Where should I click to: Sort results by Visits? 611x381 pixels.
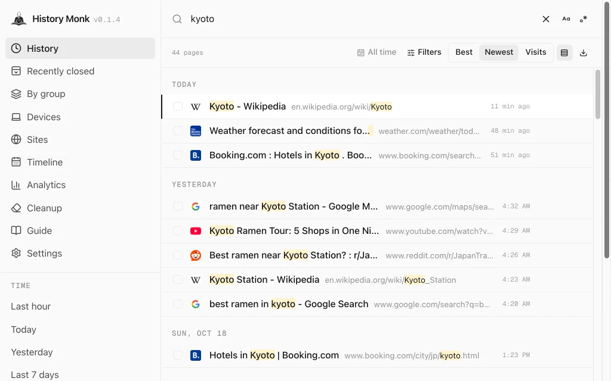536,52
